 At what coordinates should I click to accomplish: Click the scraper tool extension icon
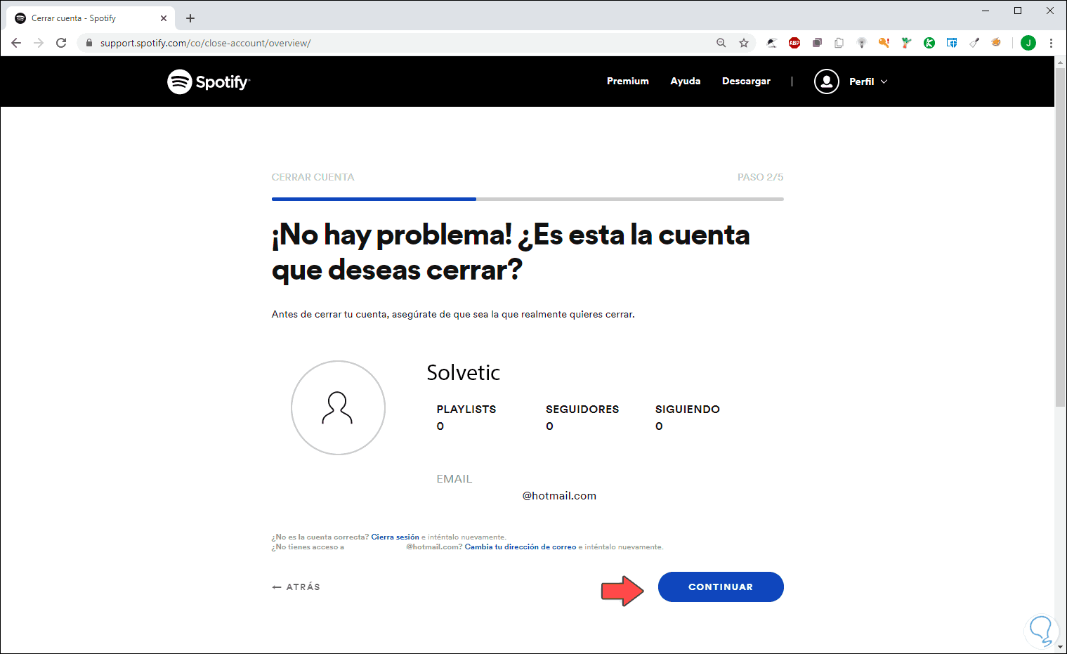tap(974, 43)
